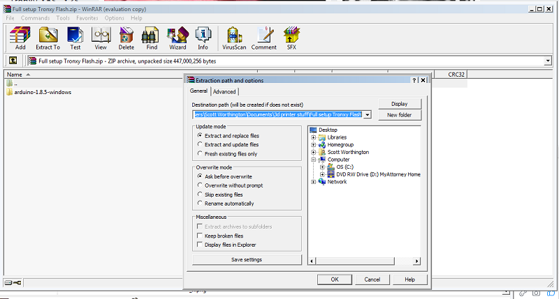Image resolution: width=559 pixels, height=299 pixels.
Task: Expand the Libraries tree node
Action: [313, 137]
